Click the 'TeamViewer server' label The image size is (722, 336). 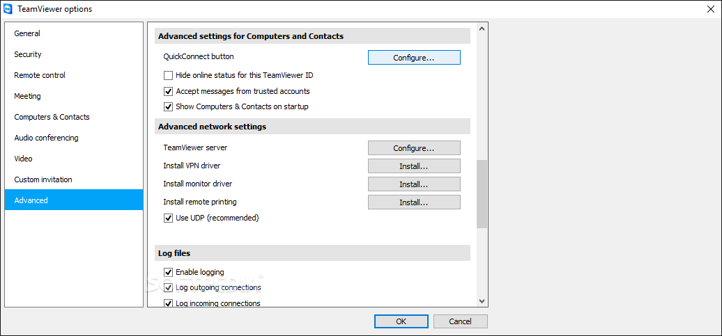(x=195, y=148)
